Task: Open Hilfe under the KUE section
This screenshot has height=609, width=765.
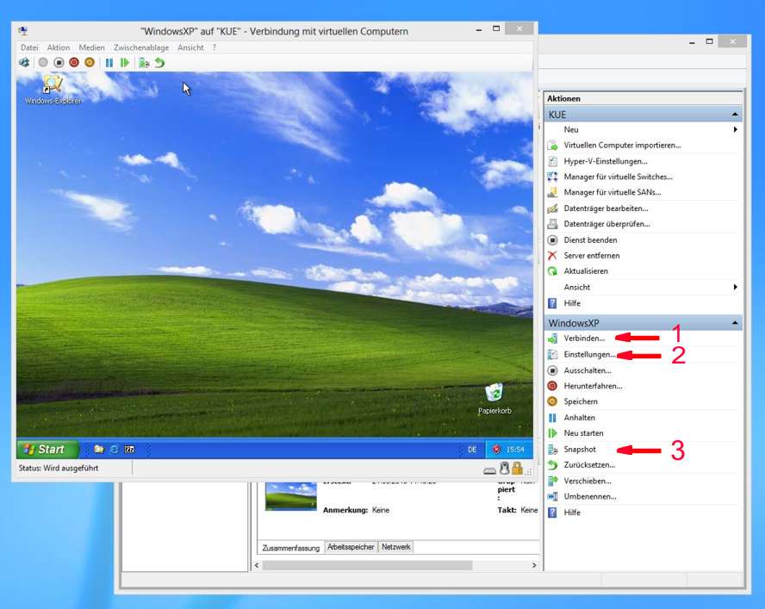Action: (572, 303)
